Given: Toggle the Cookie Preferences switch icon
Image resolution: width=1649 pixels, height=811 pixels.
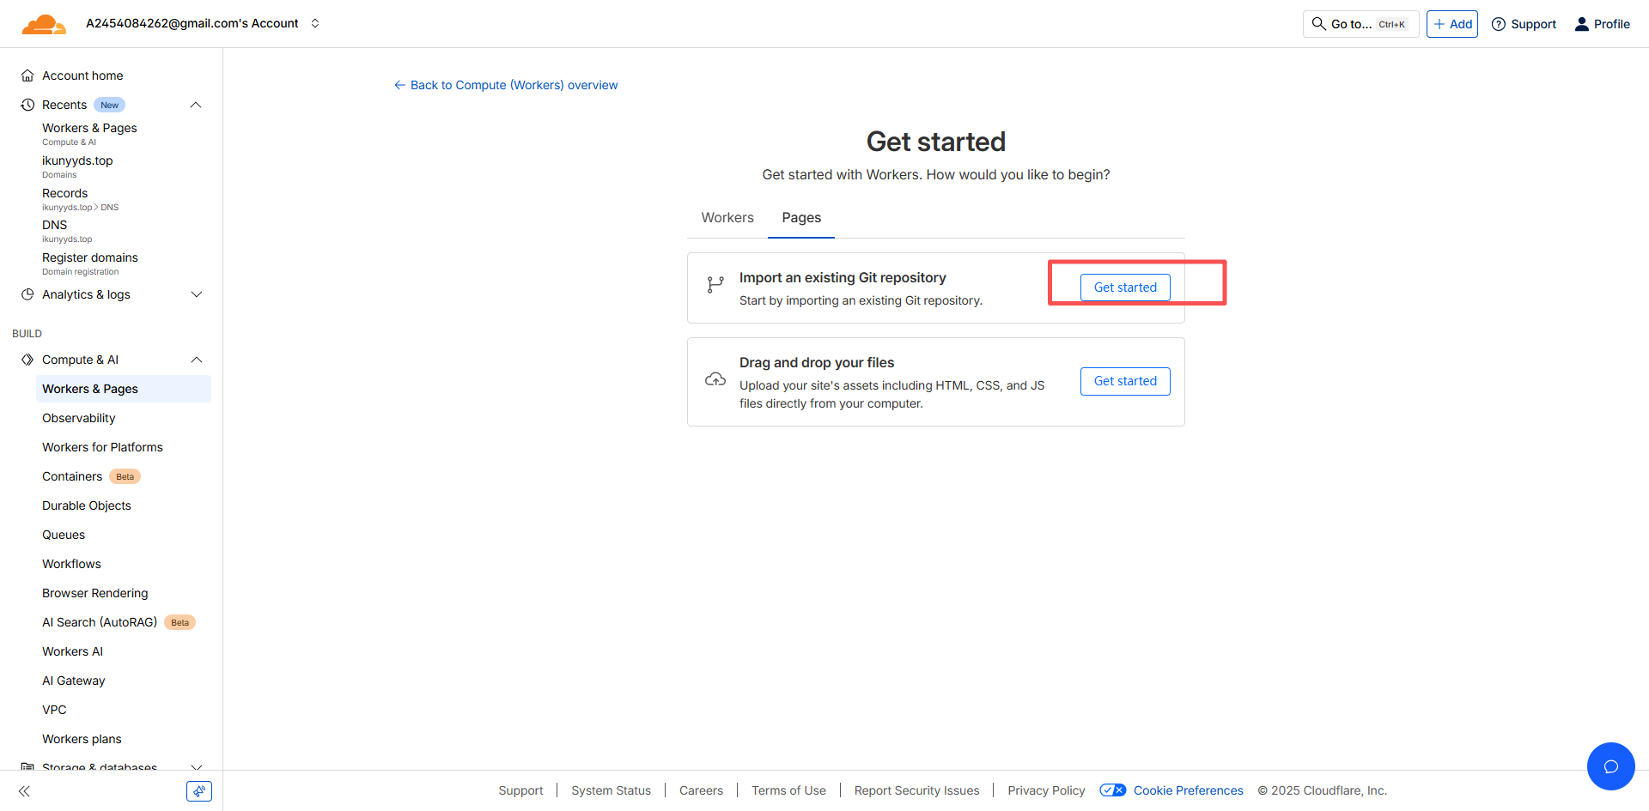Looking at the screenshot, I should click(1112, 790).
